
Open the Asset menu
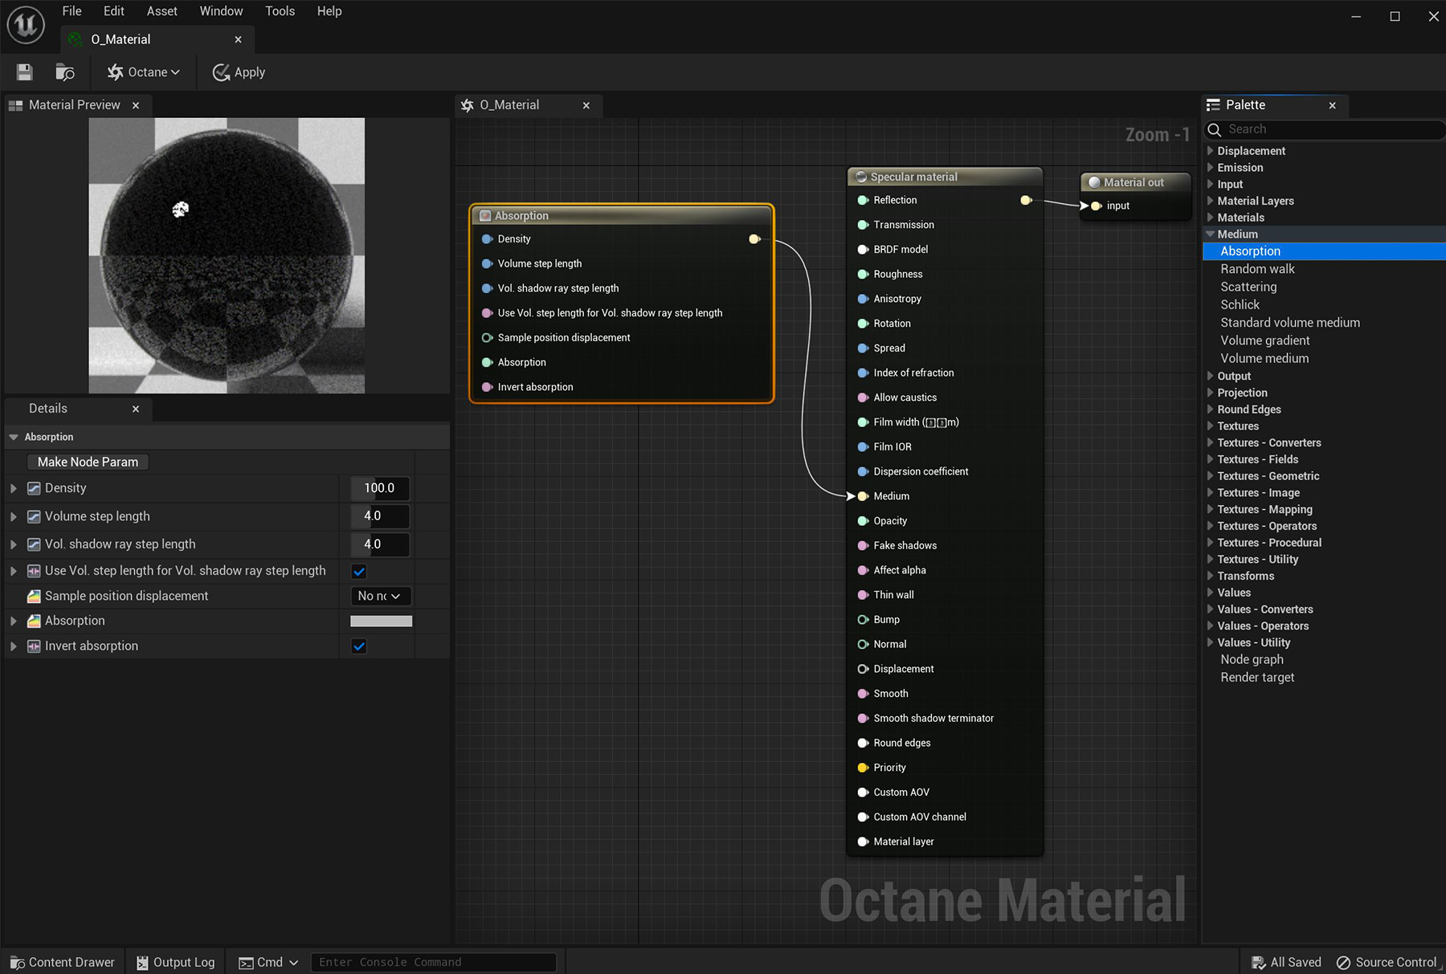162,11
